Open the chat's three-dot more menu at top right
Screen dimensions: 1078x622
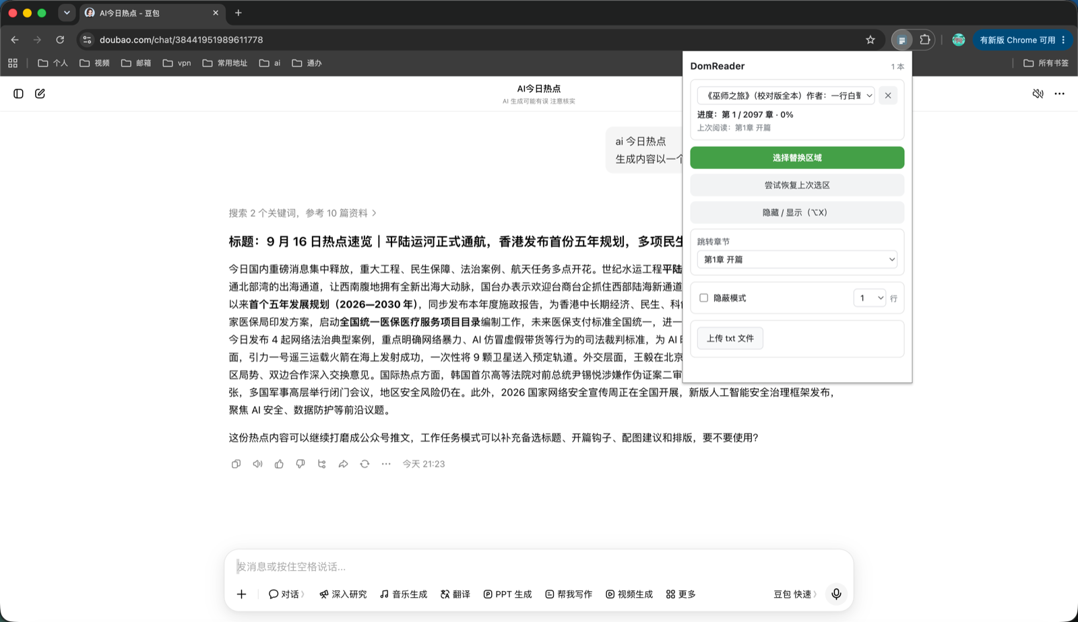click(x=1059, y=94)
